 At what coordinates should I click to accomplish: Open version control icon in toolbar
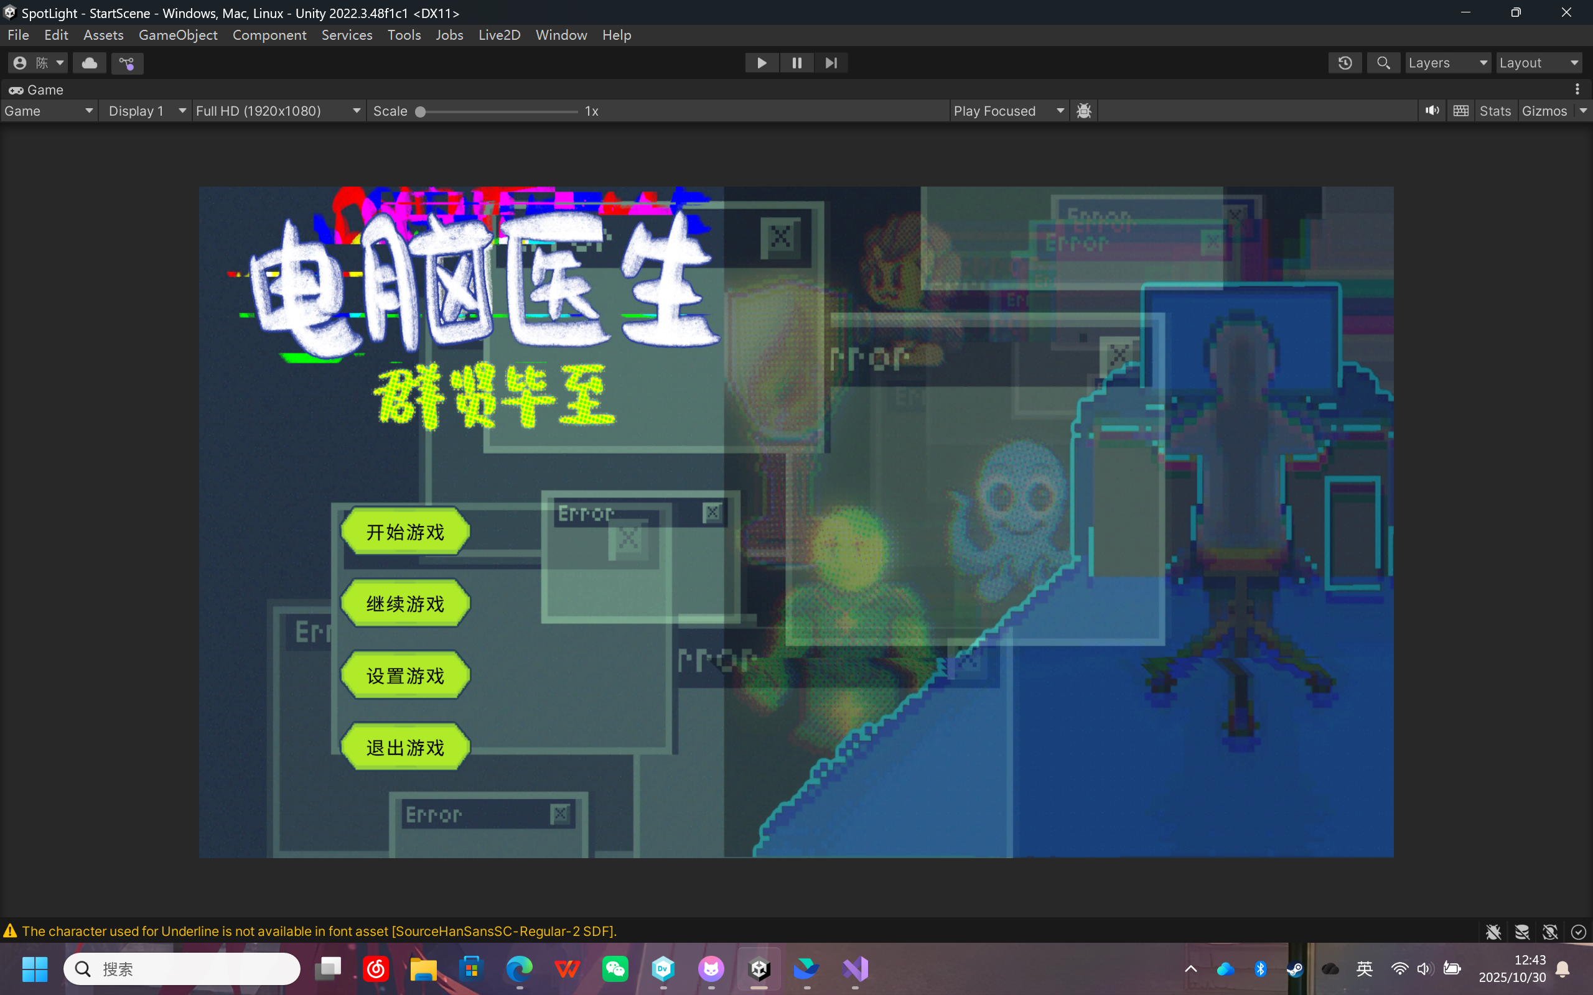pos(127,63)
